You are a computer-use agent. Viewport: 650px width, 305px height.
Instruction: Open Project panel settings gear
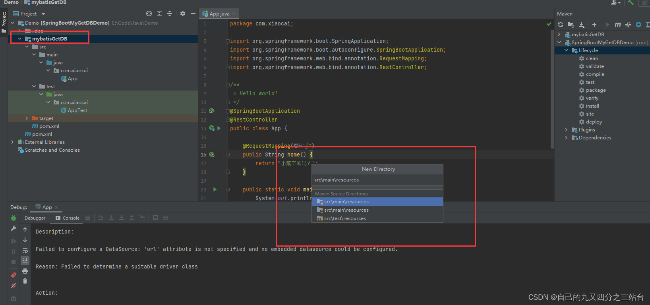(x=183, y=14)
